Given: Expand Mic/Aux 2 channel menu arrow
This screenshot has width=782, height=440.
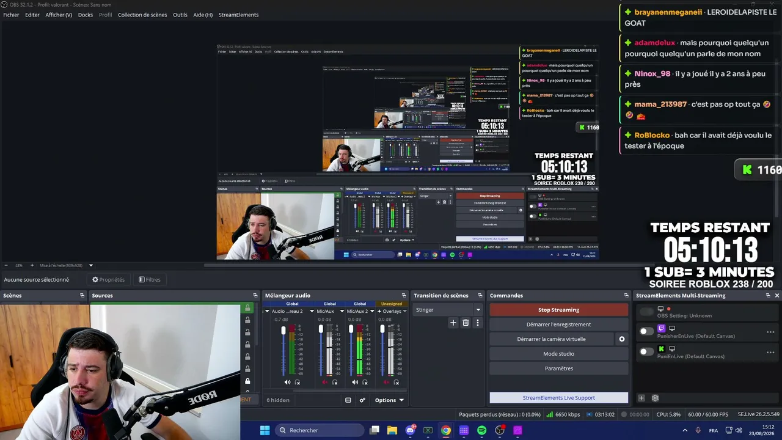Looking at the screenshot, I should tap(372, 311).
